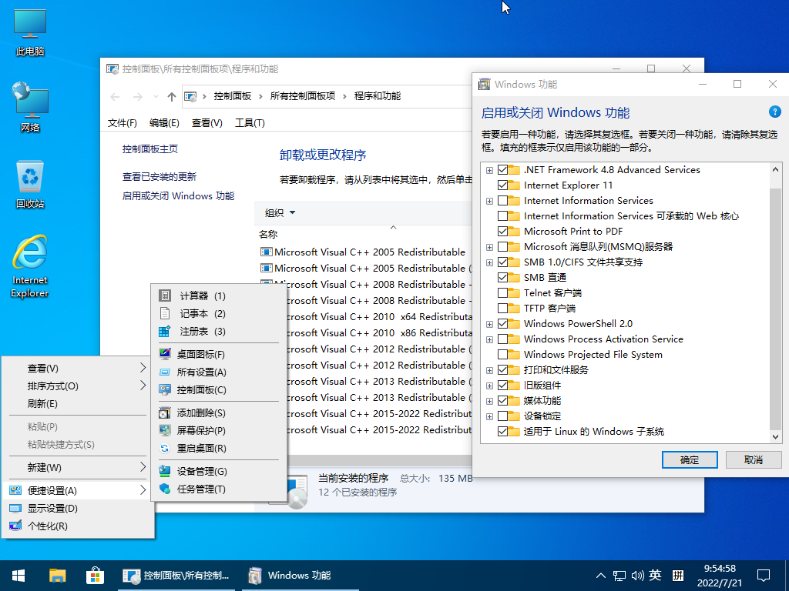The width and height of the screenshot is (789, 591).
Task: Open Microsoft Store from the taskbar
Action: pos(95,576)
